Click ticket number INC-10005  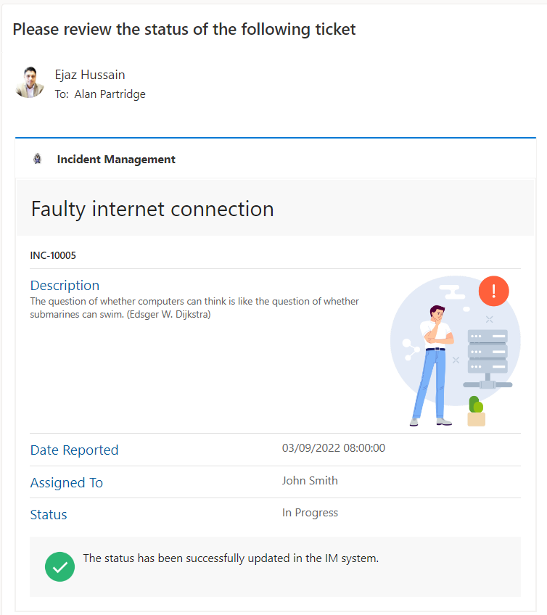click(53, 255)
